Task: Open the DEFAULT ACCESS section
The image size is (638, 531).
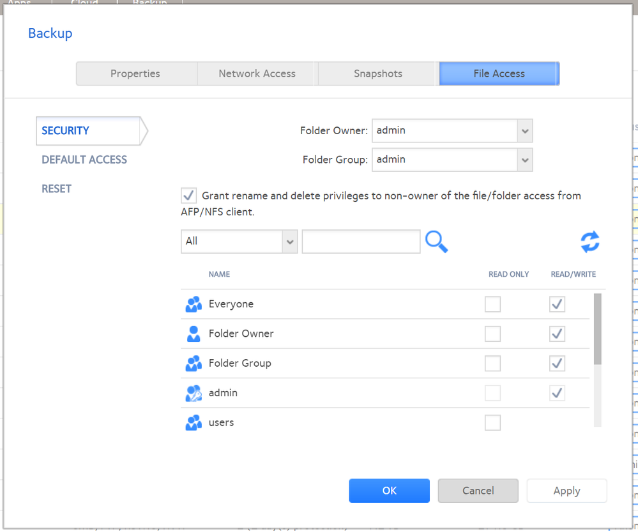Action: pos(84,160)
